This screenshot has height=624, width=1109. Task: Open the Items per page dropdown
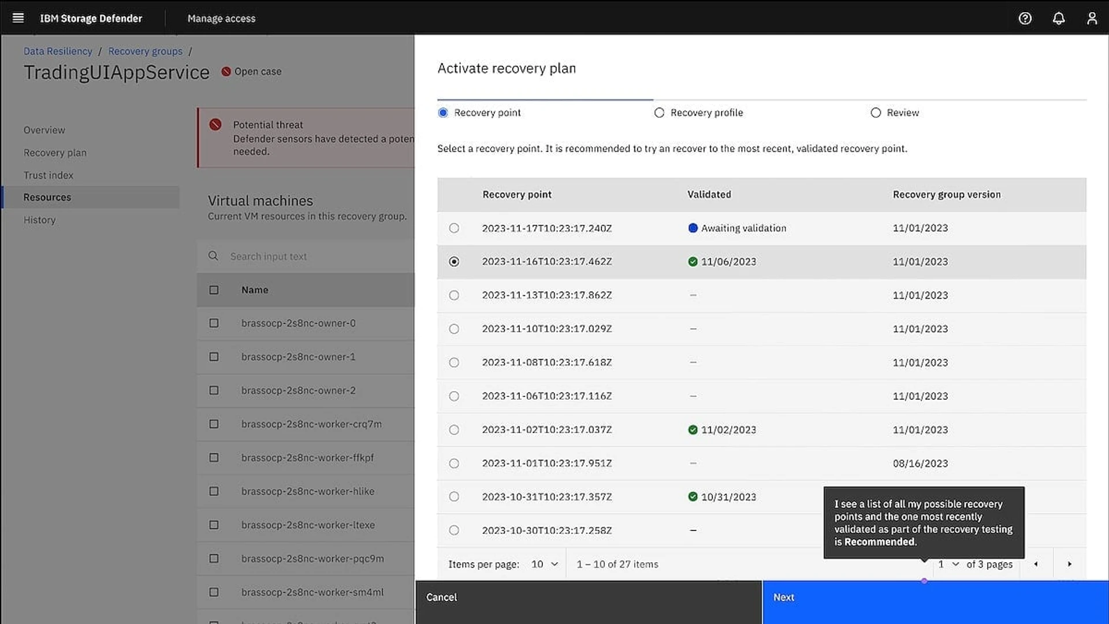(x=545, y=564)
